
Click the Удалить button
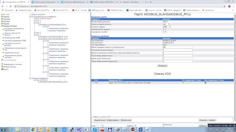click(x=212, y=120)
